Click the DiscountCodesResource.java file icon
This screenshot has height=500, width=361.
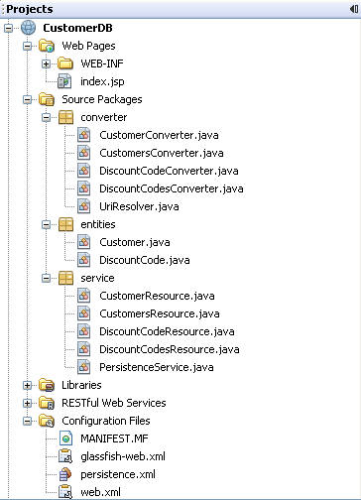point(84,349)
